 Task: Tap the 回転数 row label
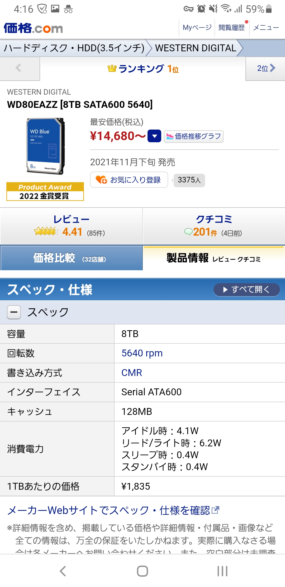pyautogui.click(x=21, y=353)
